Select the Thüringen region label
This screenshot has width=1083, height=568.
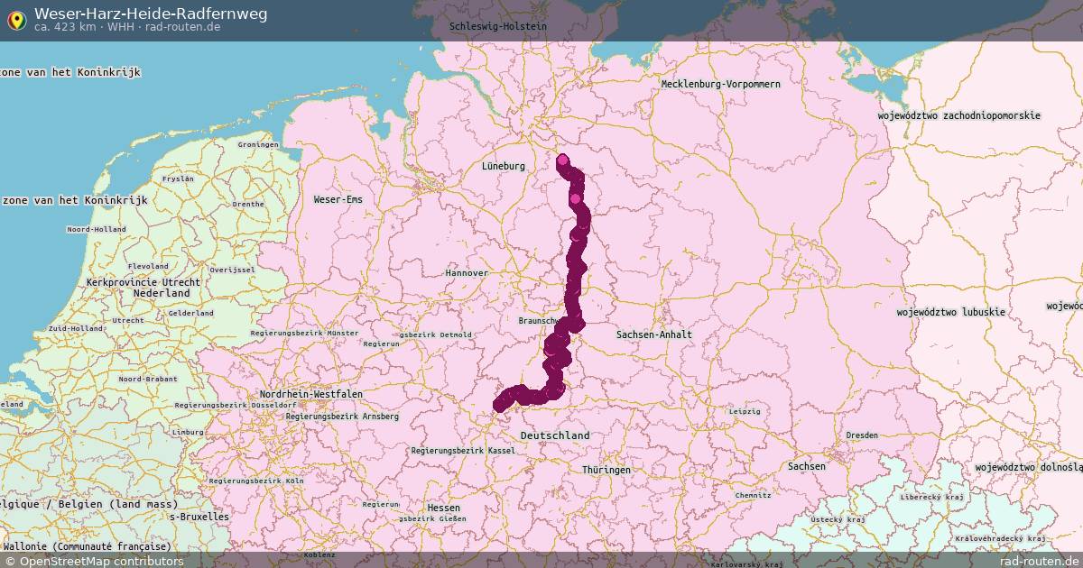(x=606, y=471)
